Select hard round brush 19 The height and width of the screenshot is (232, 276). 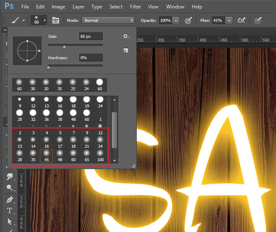pos(87,102)
